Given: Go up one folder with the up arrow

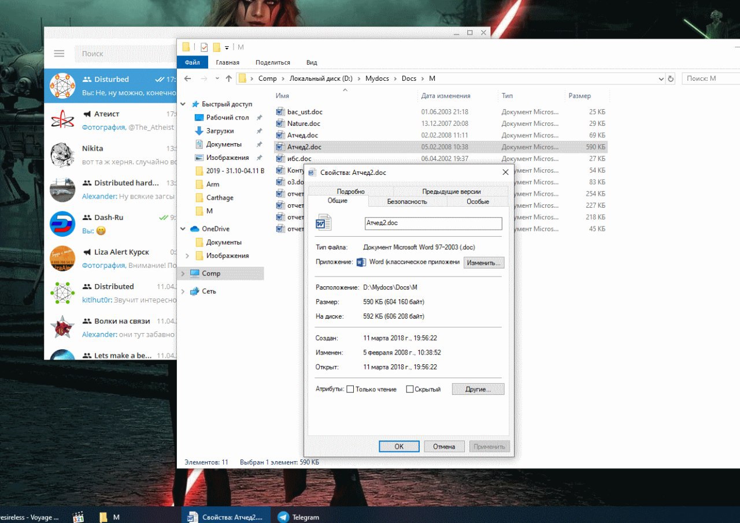Looking at the screenshot, I should point(229,79).
